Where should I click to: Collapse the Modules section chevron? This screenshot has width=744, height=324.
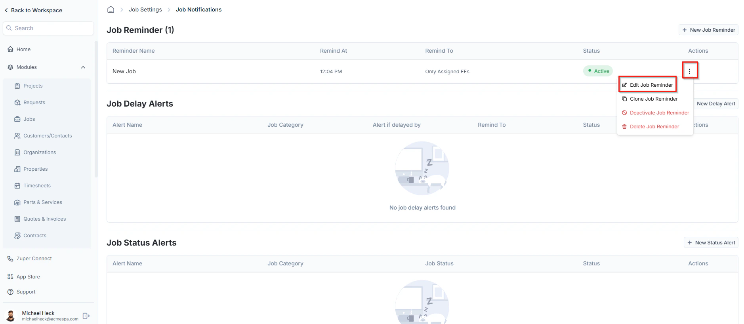point(83,67)
